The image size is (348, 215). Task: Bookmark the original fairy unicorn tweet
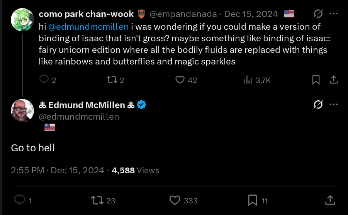(316, 80)
